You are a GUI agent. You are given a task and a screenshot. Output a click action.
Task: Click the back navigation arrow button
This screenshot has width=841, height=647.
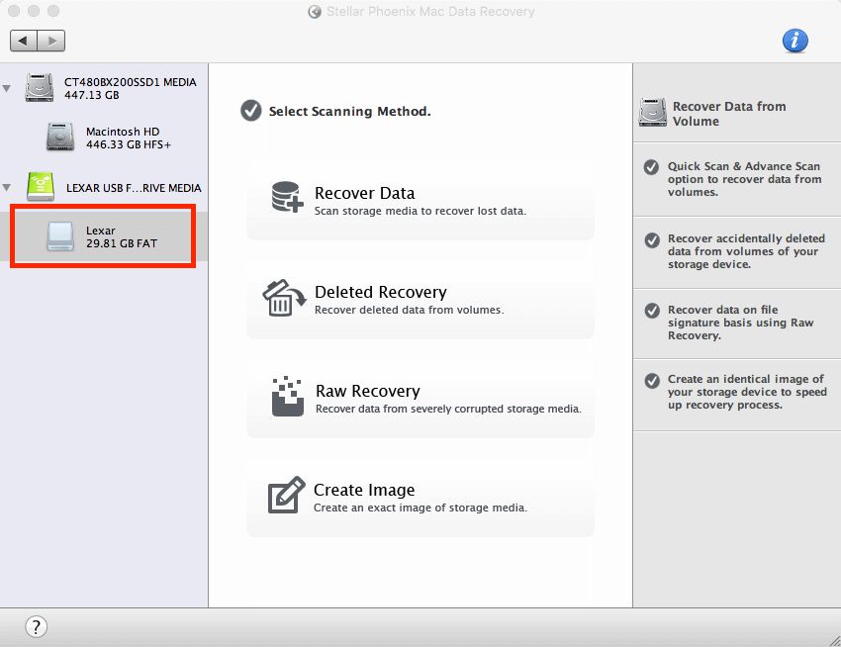pos(24,41)
